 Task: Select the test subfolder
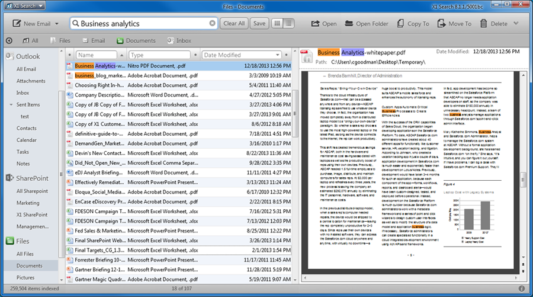[25, 116]
